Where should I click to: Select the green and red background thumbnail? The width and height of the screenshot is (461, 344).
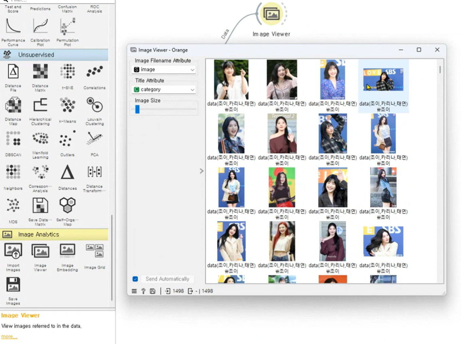[282, 187]
